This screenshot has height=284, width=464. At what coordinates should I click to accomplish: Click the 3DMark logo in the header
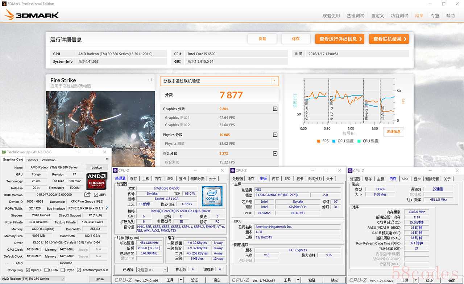pos(32,15)
